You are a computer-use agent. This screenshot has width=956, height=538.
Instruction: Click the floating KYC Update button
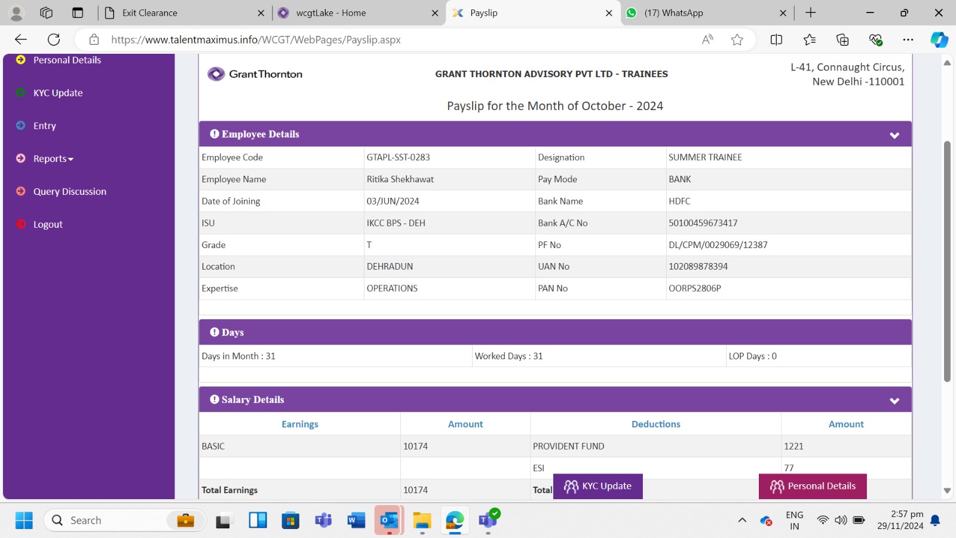(x=598, y=486)
